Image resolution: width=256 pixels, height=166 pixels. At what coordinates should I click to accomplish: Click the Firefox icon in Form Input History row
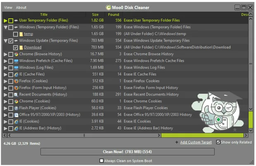16,88
